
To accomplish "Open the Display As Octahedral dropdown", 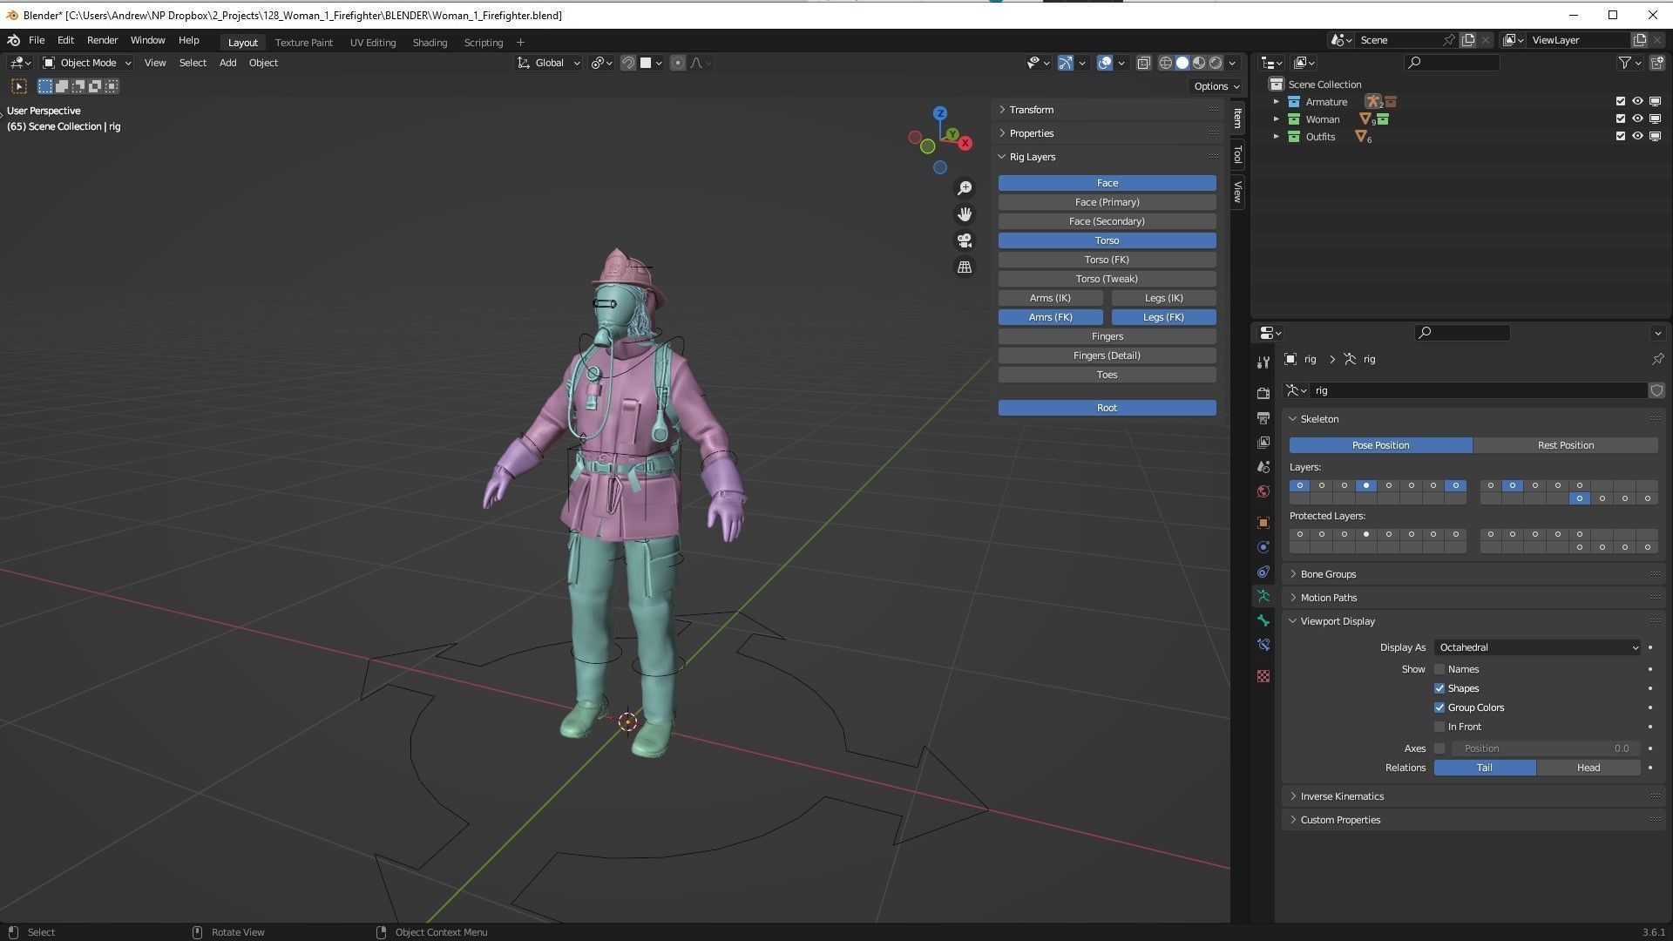I will tap(1537, 647).
